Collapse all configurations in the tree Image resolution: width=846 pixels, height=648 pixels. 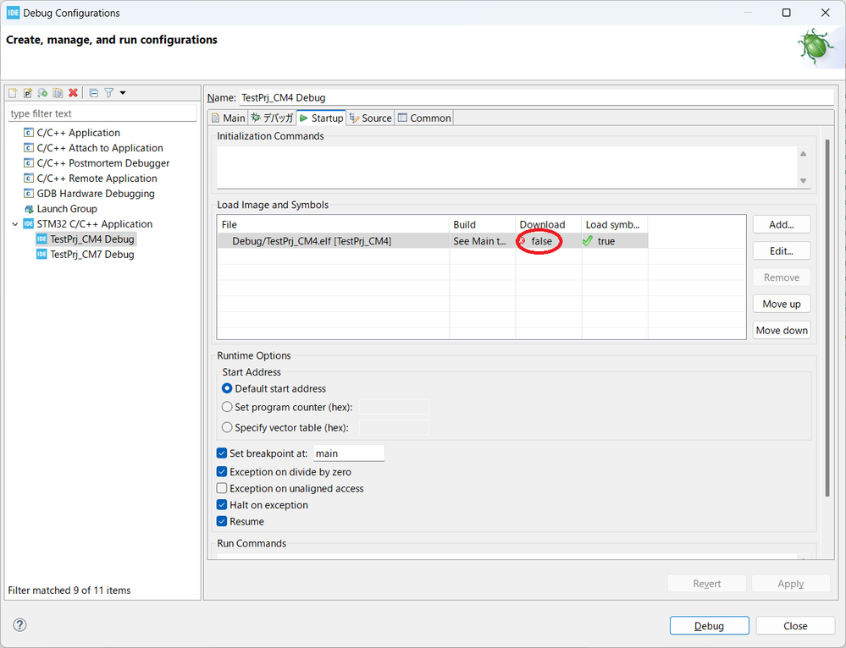click(93, 93)
